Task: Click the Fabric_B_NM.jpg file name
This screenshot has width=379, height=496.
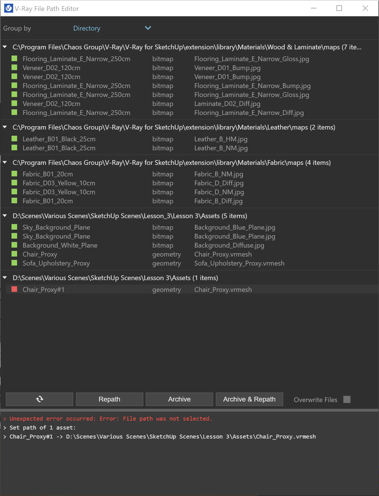Action: 219,174
